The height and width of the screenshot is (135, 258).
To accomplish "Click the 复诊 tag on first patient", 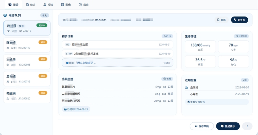I will point(21,26).
